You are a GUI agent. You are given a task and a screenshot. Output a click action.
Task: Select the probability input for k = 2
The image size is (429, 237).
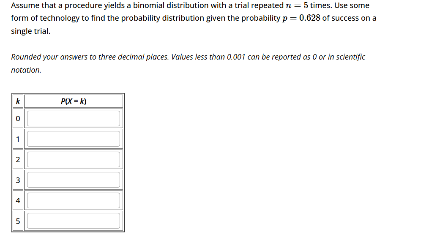[x=74, y=160]
